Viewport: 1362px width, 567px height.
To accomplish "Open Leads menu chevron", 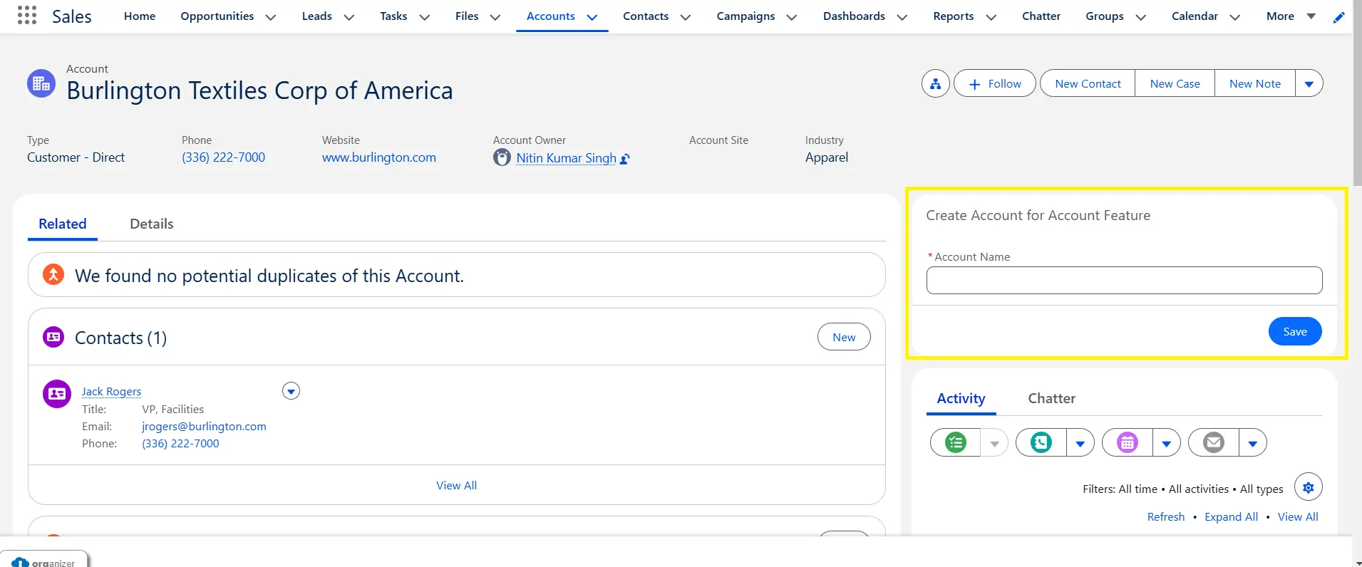I will [349, 17].
